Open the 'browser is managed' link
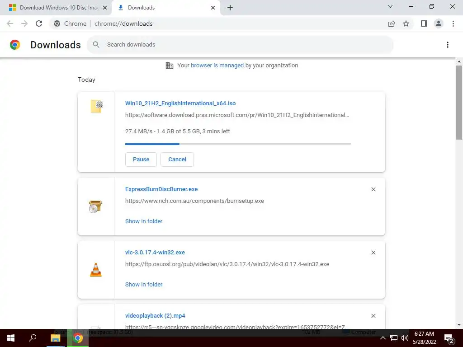 pyautogui.click(x=217, y=65)
